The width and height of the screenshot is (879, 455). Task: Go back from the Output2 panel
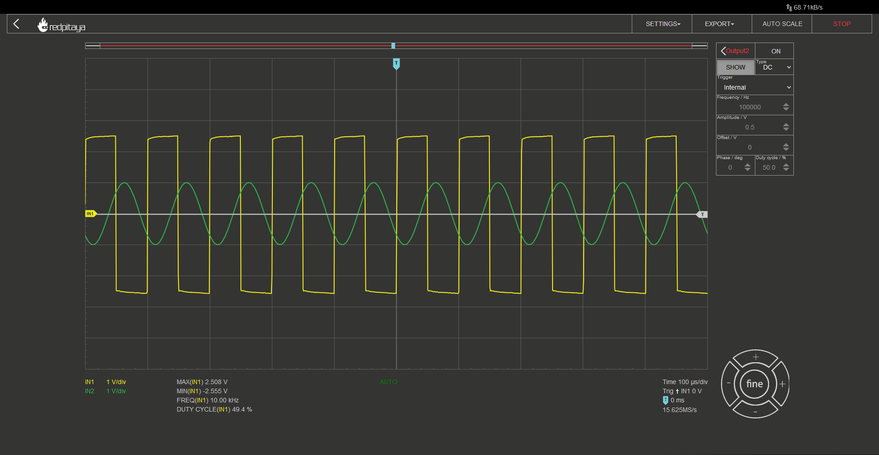[735, 51]
